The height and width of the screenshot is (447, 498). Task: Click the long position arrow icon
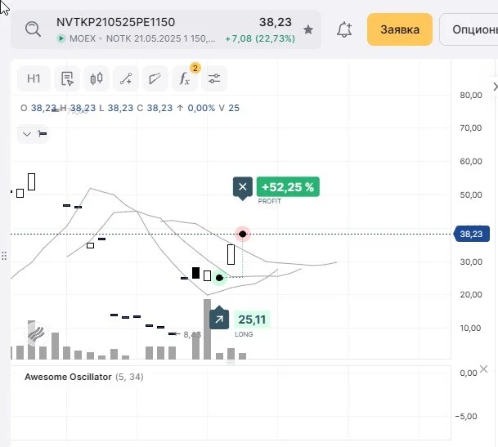(219, 320)
